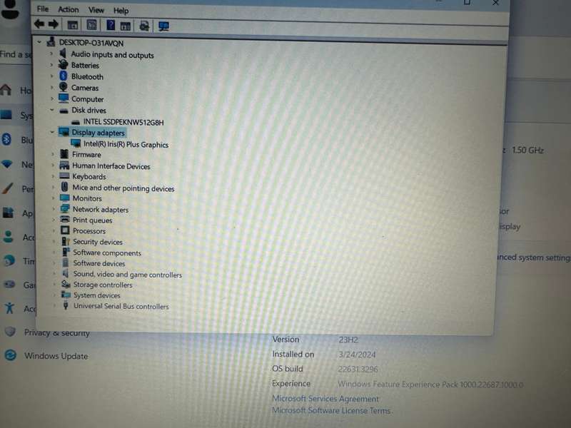This screenshot has width=571, height=428.
Task: Select the Bluetooth category icon in tree
Action: [x=64, y=76]
